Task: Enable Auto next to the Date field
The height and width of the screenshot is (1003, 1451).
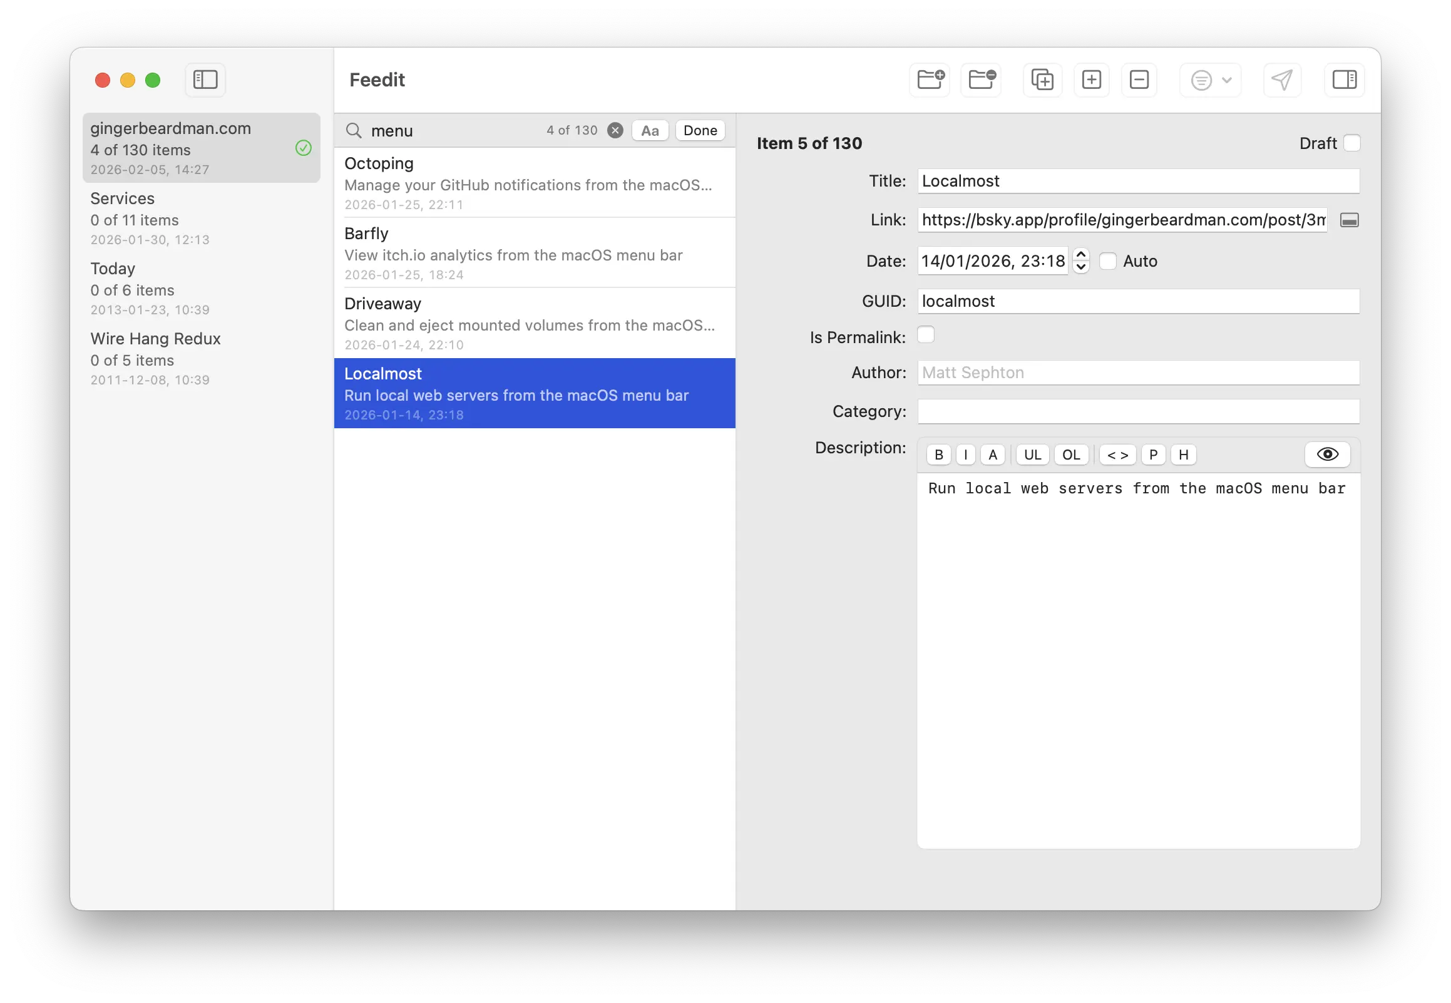Action: click(x=1107, y=261)
